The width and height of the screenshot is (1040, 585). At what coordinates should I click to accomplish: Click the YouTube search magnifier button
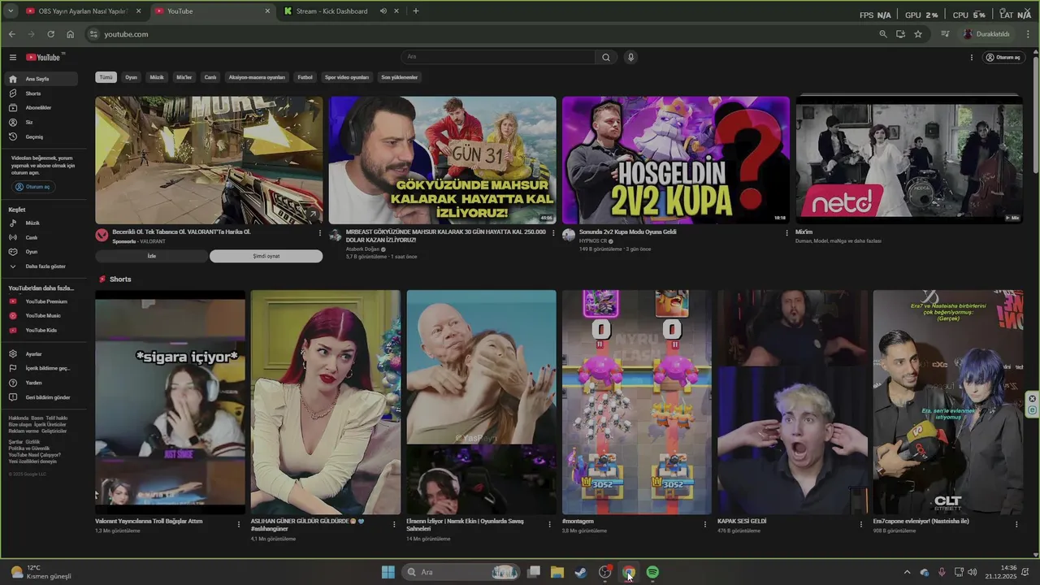(606, 57)
